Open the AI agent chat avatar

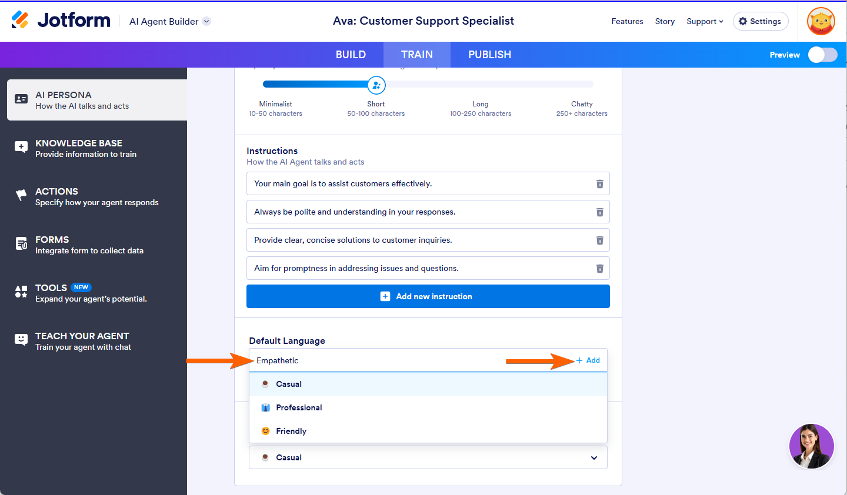click(x=811, y=446)
